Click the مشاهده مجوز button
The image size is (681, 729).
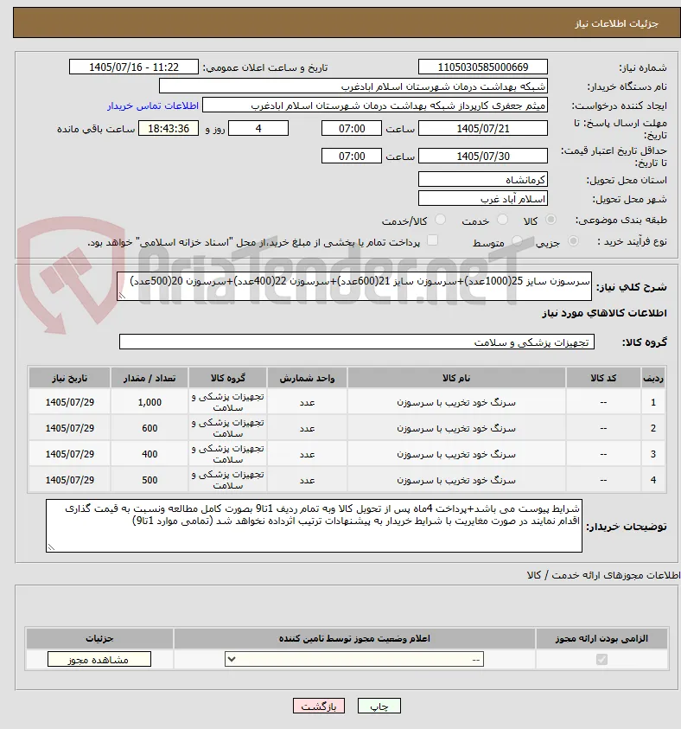(x=99, y=659)
